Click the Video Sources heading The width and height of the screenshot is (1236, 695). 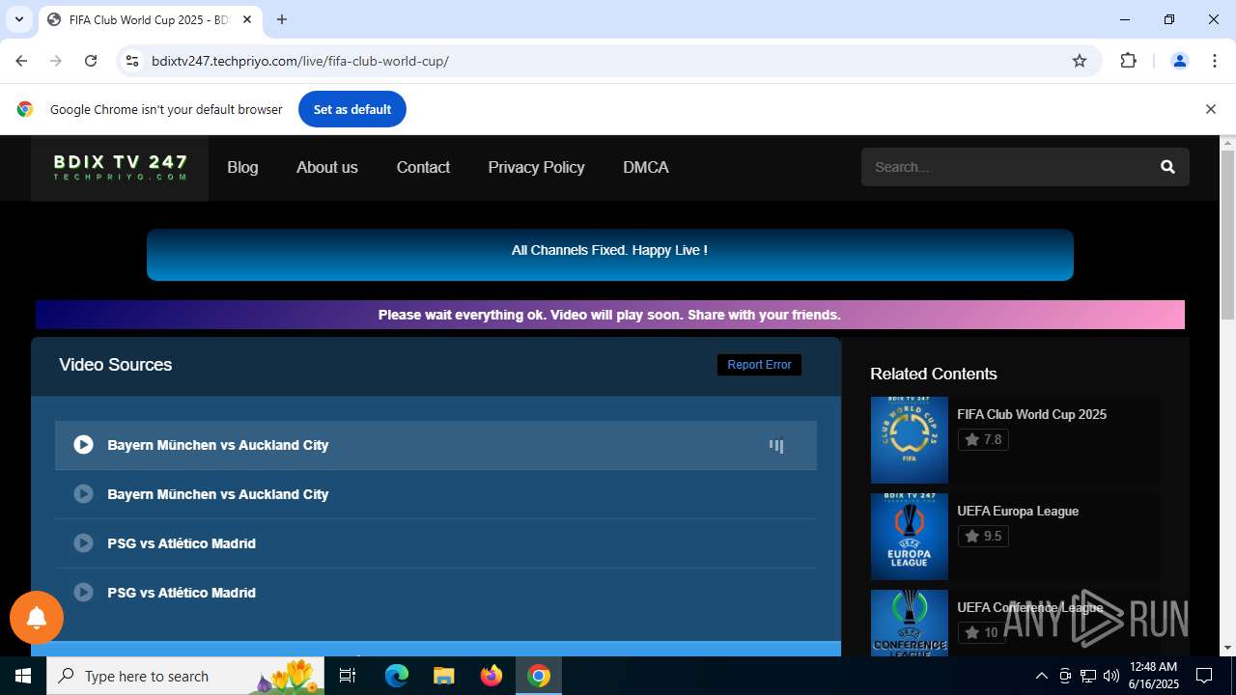tap(116, 365)
